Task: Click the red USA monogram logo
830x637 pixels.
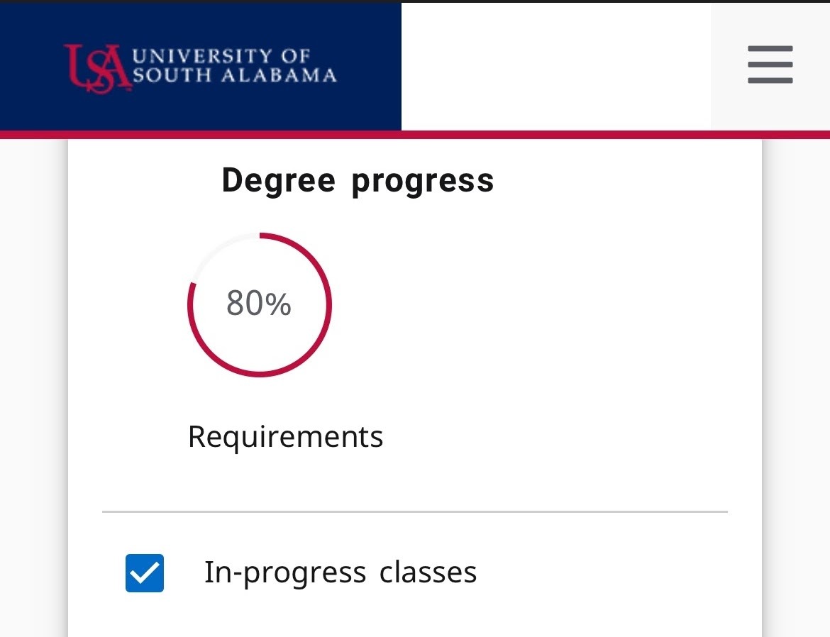Action: [96, 67]
